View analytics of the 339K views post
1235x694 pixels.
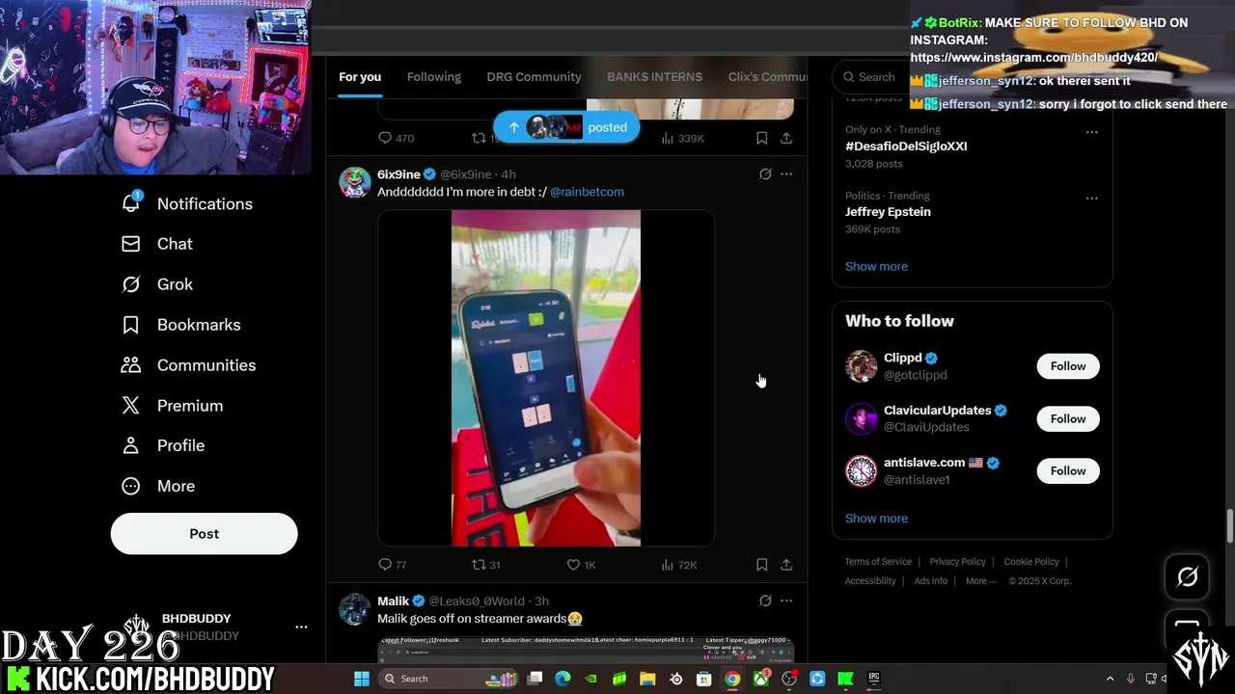click(682, 138)
